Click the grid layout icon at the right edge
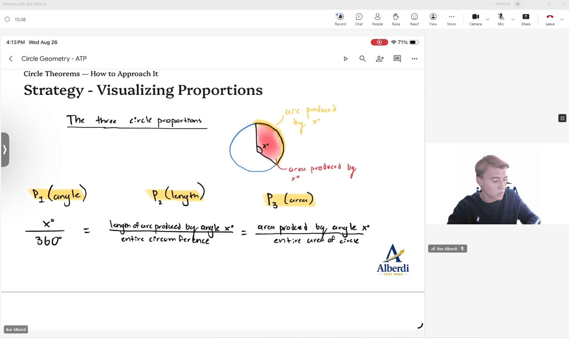This screenshot has height=338, width=569. coord(562,118)
